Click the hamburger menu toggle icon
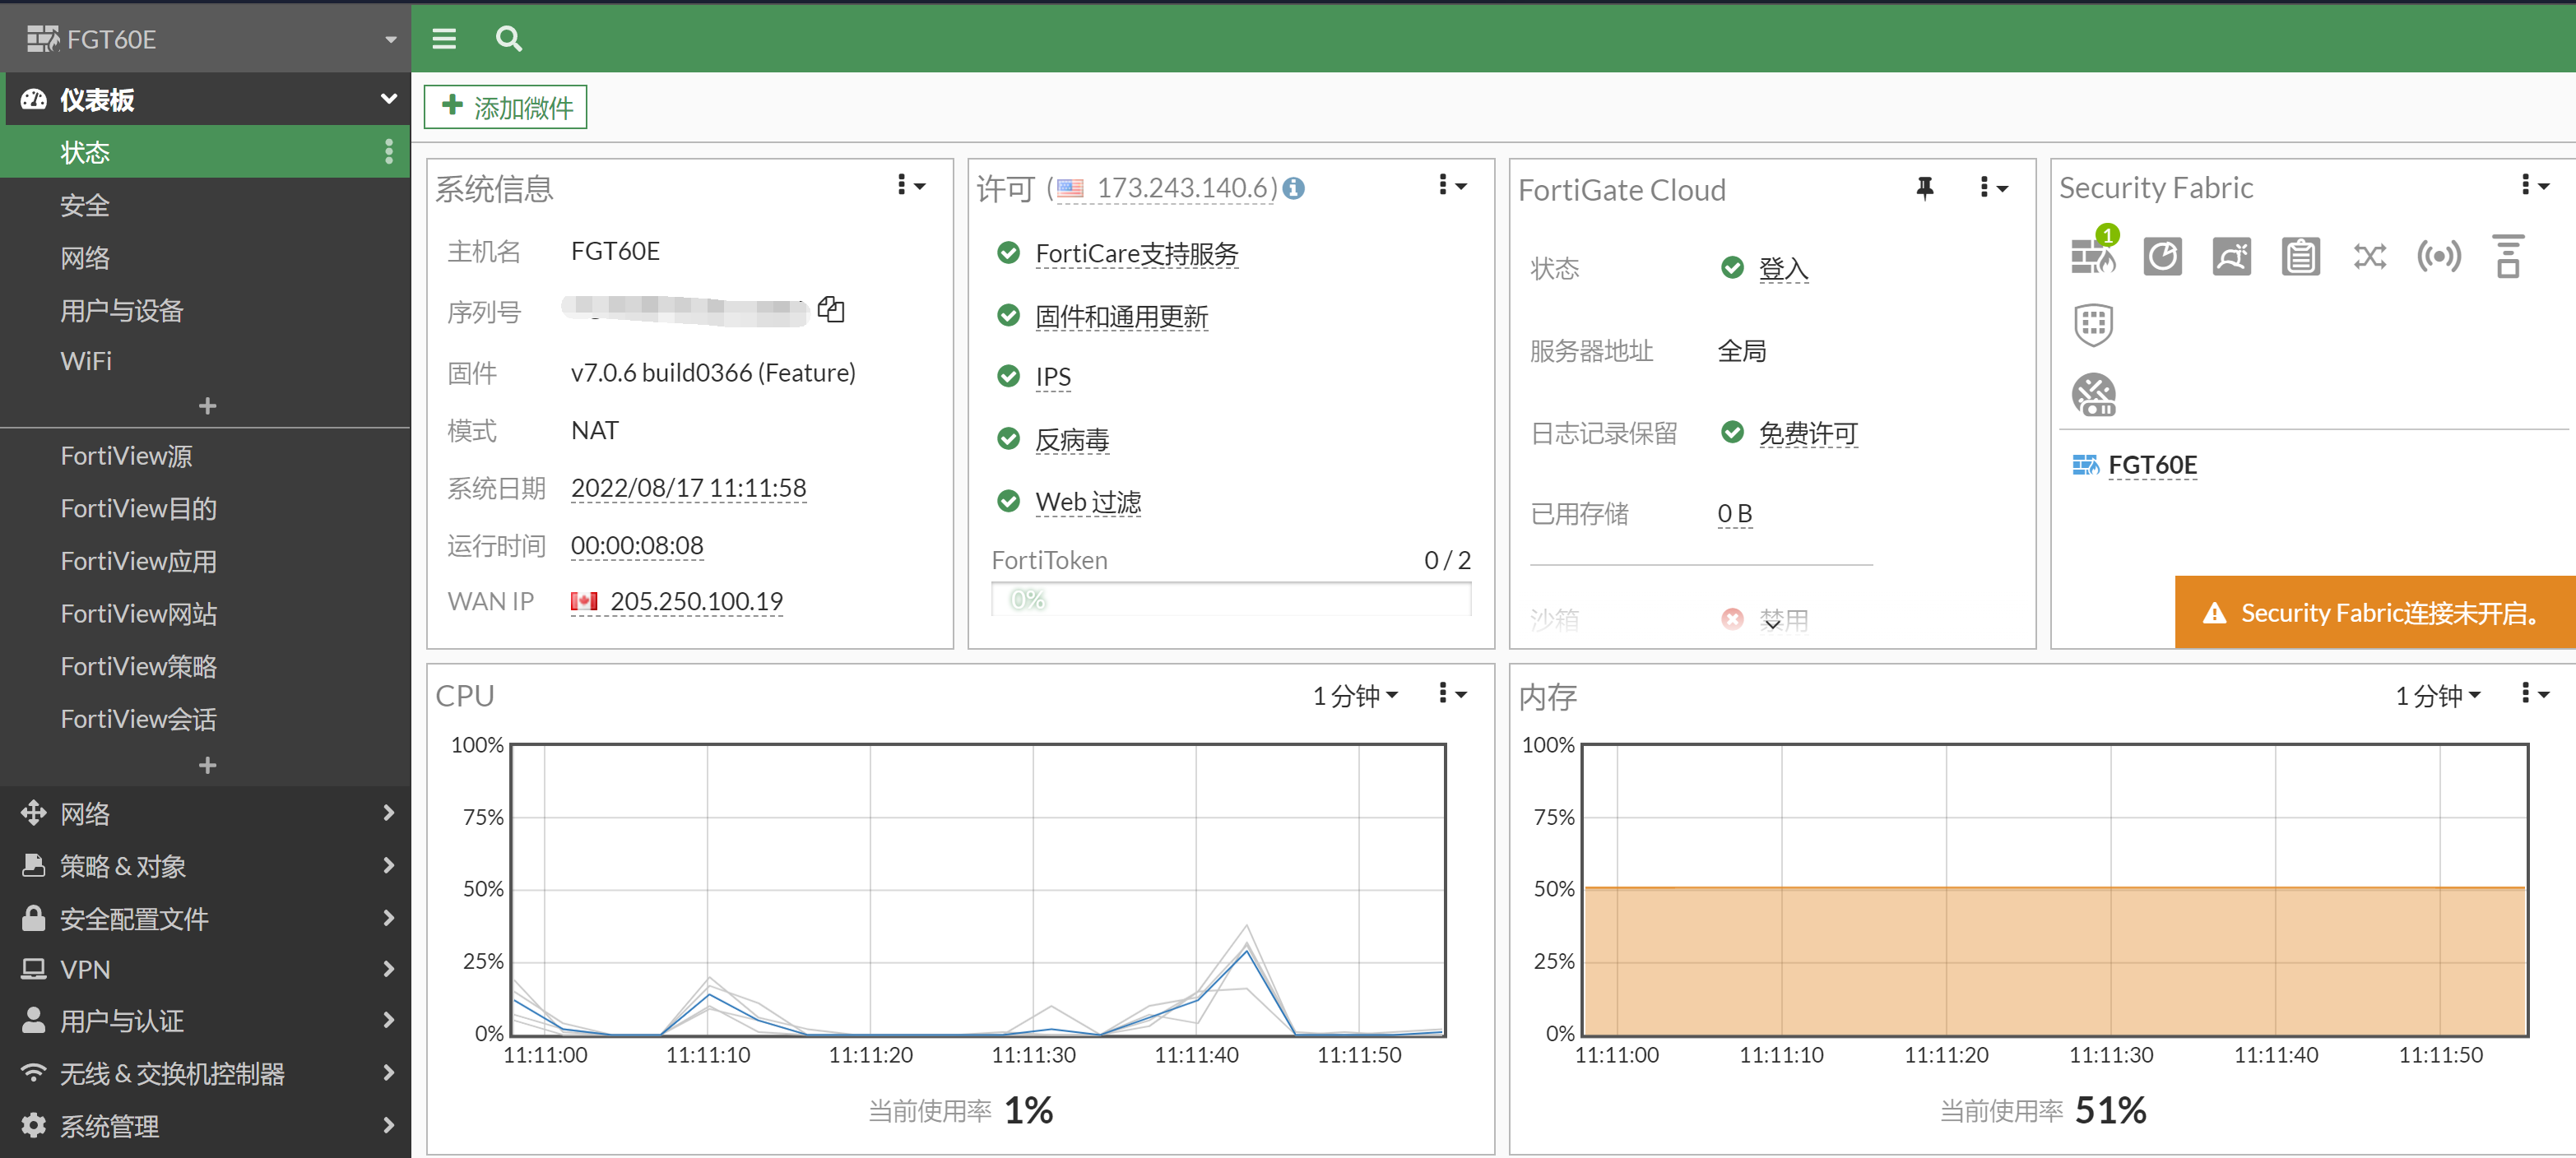The height and width of the screenshot is (1158, 2576). (x=444, y=39)
